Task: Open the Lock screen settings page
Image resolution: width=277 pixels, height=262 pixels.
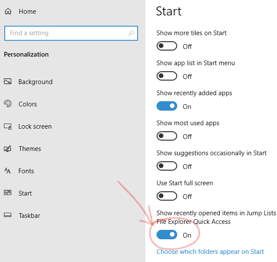Action: tap(35, 126)
